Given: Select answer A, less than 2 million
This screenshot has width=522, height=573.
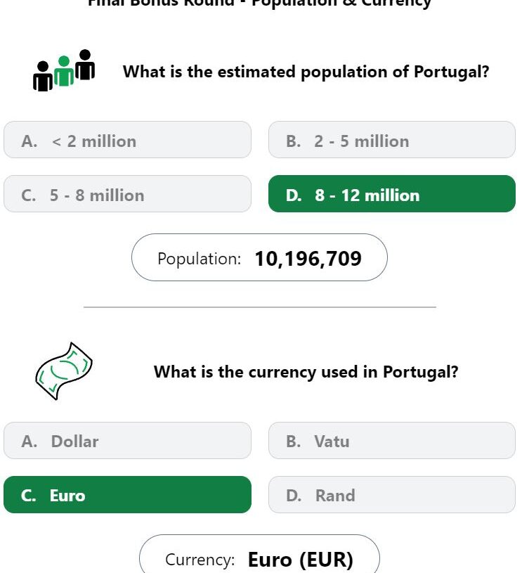Looking at the screenshot, I should click(x=127, y=140).
